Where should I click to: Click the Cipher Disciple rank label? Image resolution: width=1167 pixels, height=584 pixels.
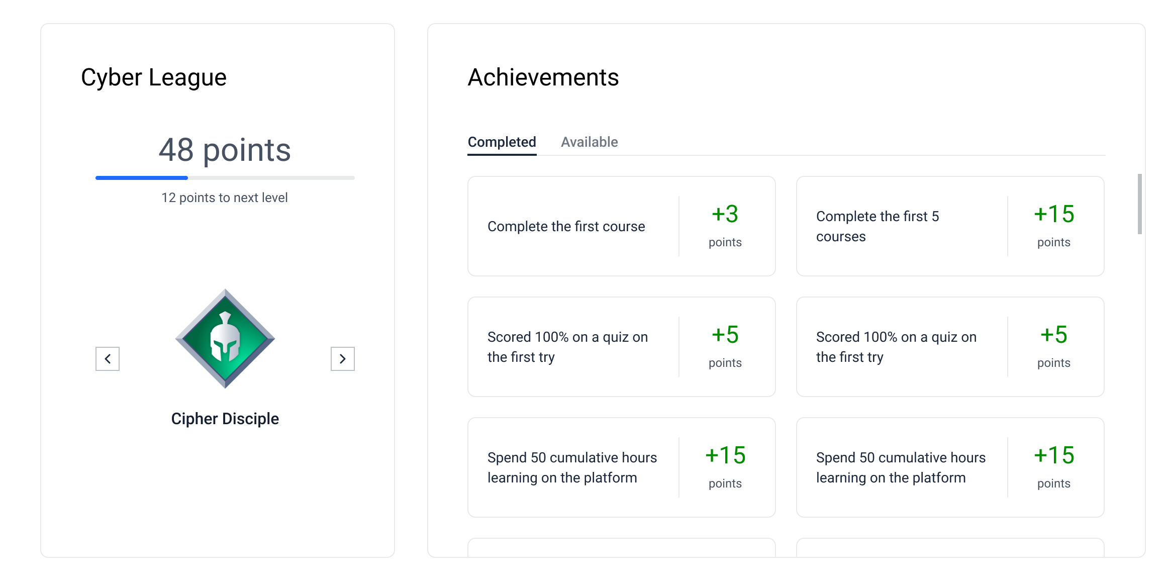225,419
